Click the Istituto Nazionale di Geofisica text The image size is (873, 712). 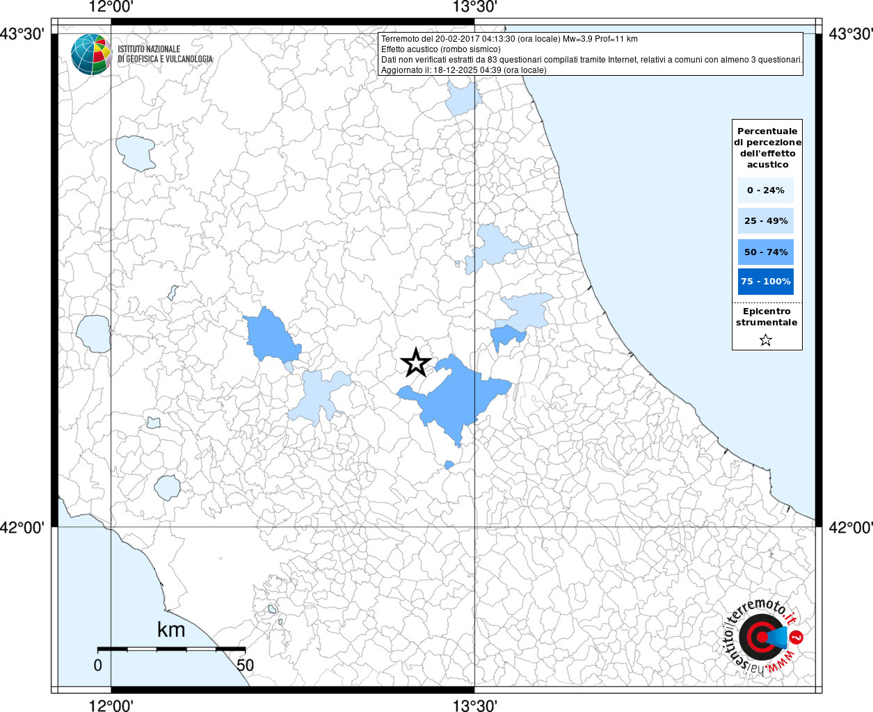pos(165,54)
